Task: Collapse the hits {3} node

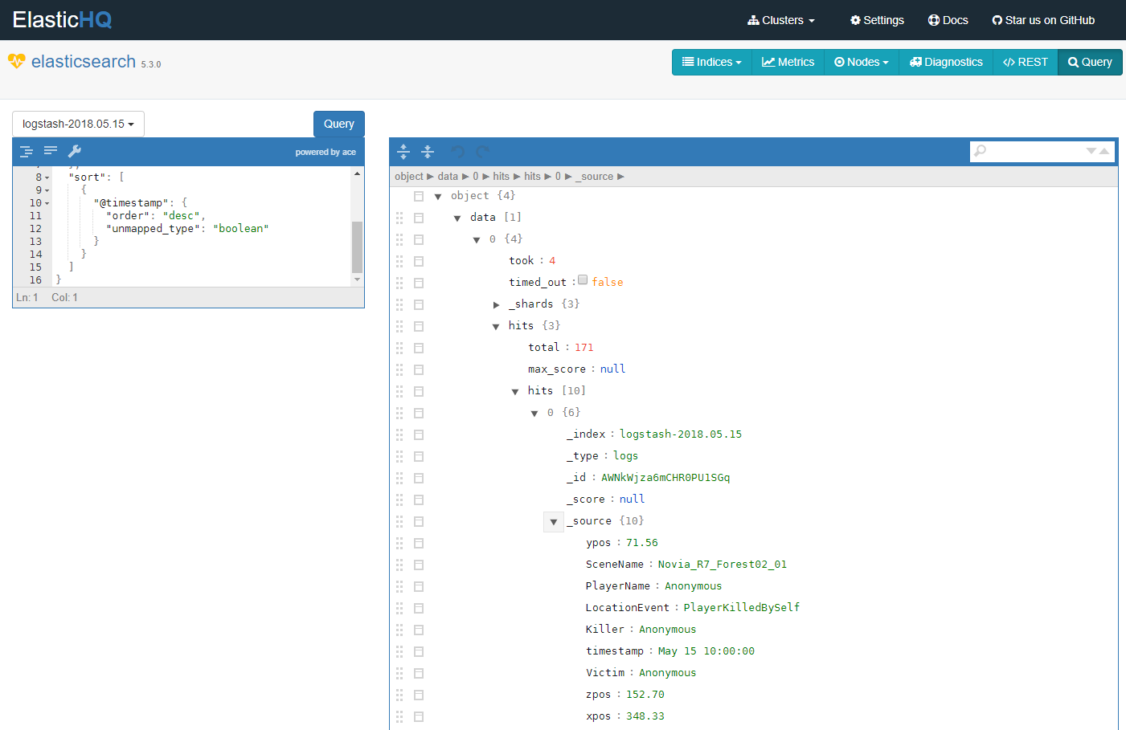Action: click(x=496, y=326)
